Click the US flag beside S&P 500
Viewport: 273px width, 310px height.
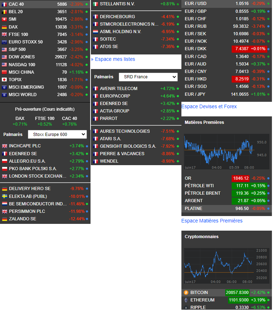(4, 49)
